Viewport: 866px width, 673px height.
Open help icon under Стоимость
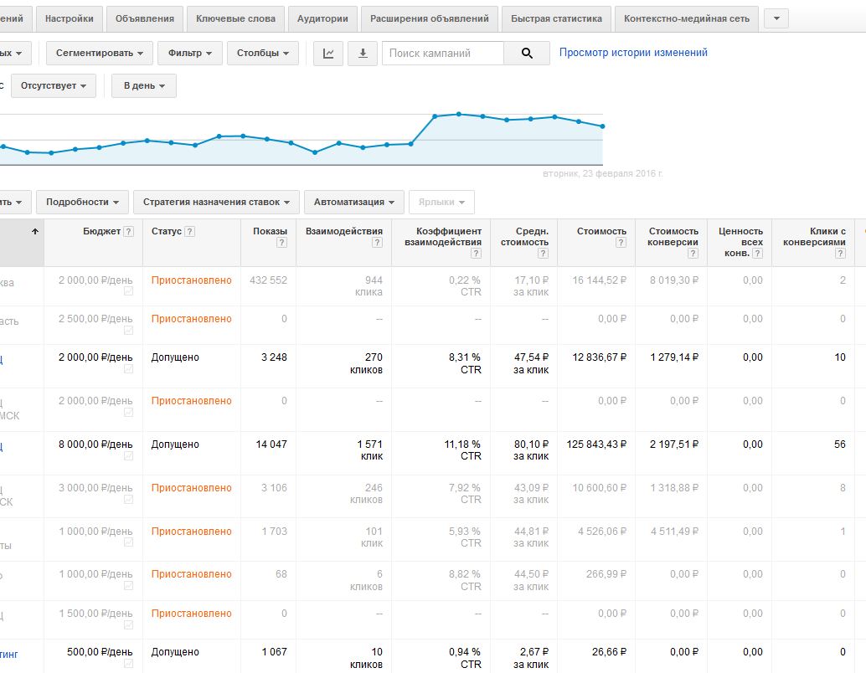click(x=621, y=243)
